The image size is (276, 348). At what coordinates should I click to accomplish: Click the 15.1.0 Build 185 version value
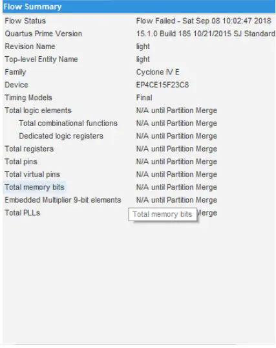206,34
